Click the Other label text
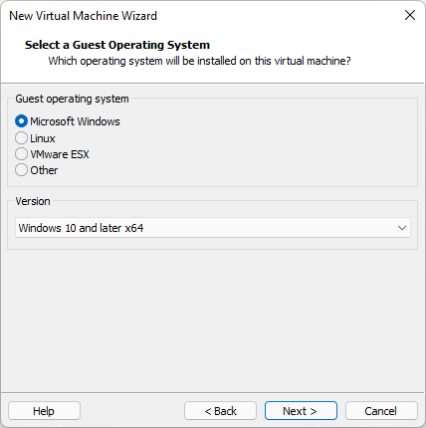The width and height of the screenshot is (426, 428). point(44,170)
